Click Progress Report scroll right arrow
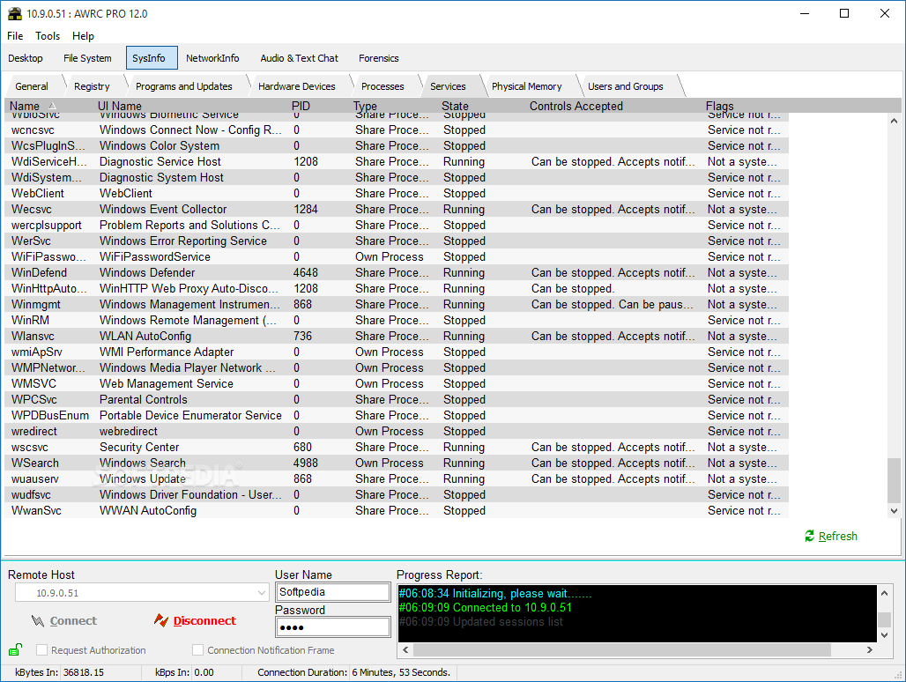The width and height of the screenshot is (906, 682). [x=870, y=650]
